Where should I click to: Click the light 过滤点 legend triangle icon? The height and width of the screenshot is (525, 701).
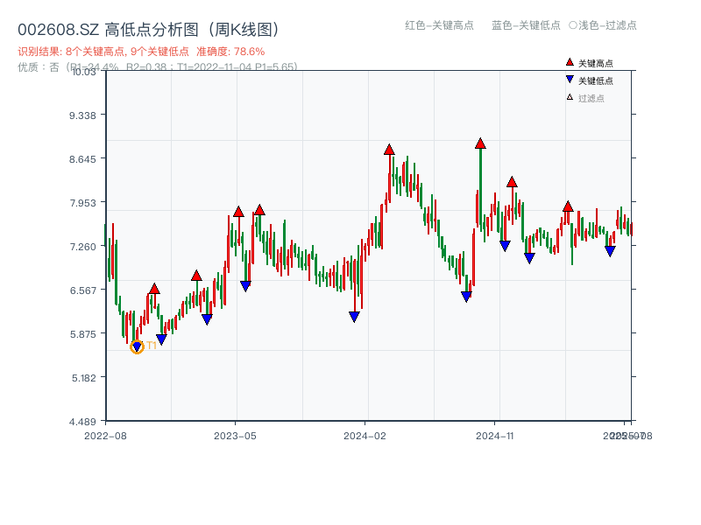click(x=570, y=97)
